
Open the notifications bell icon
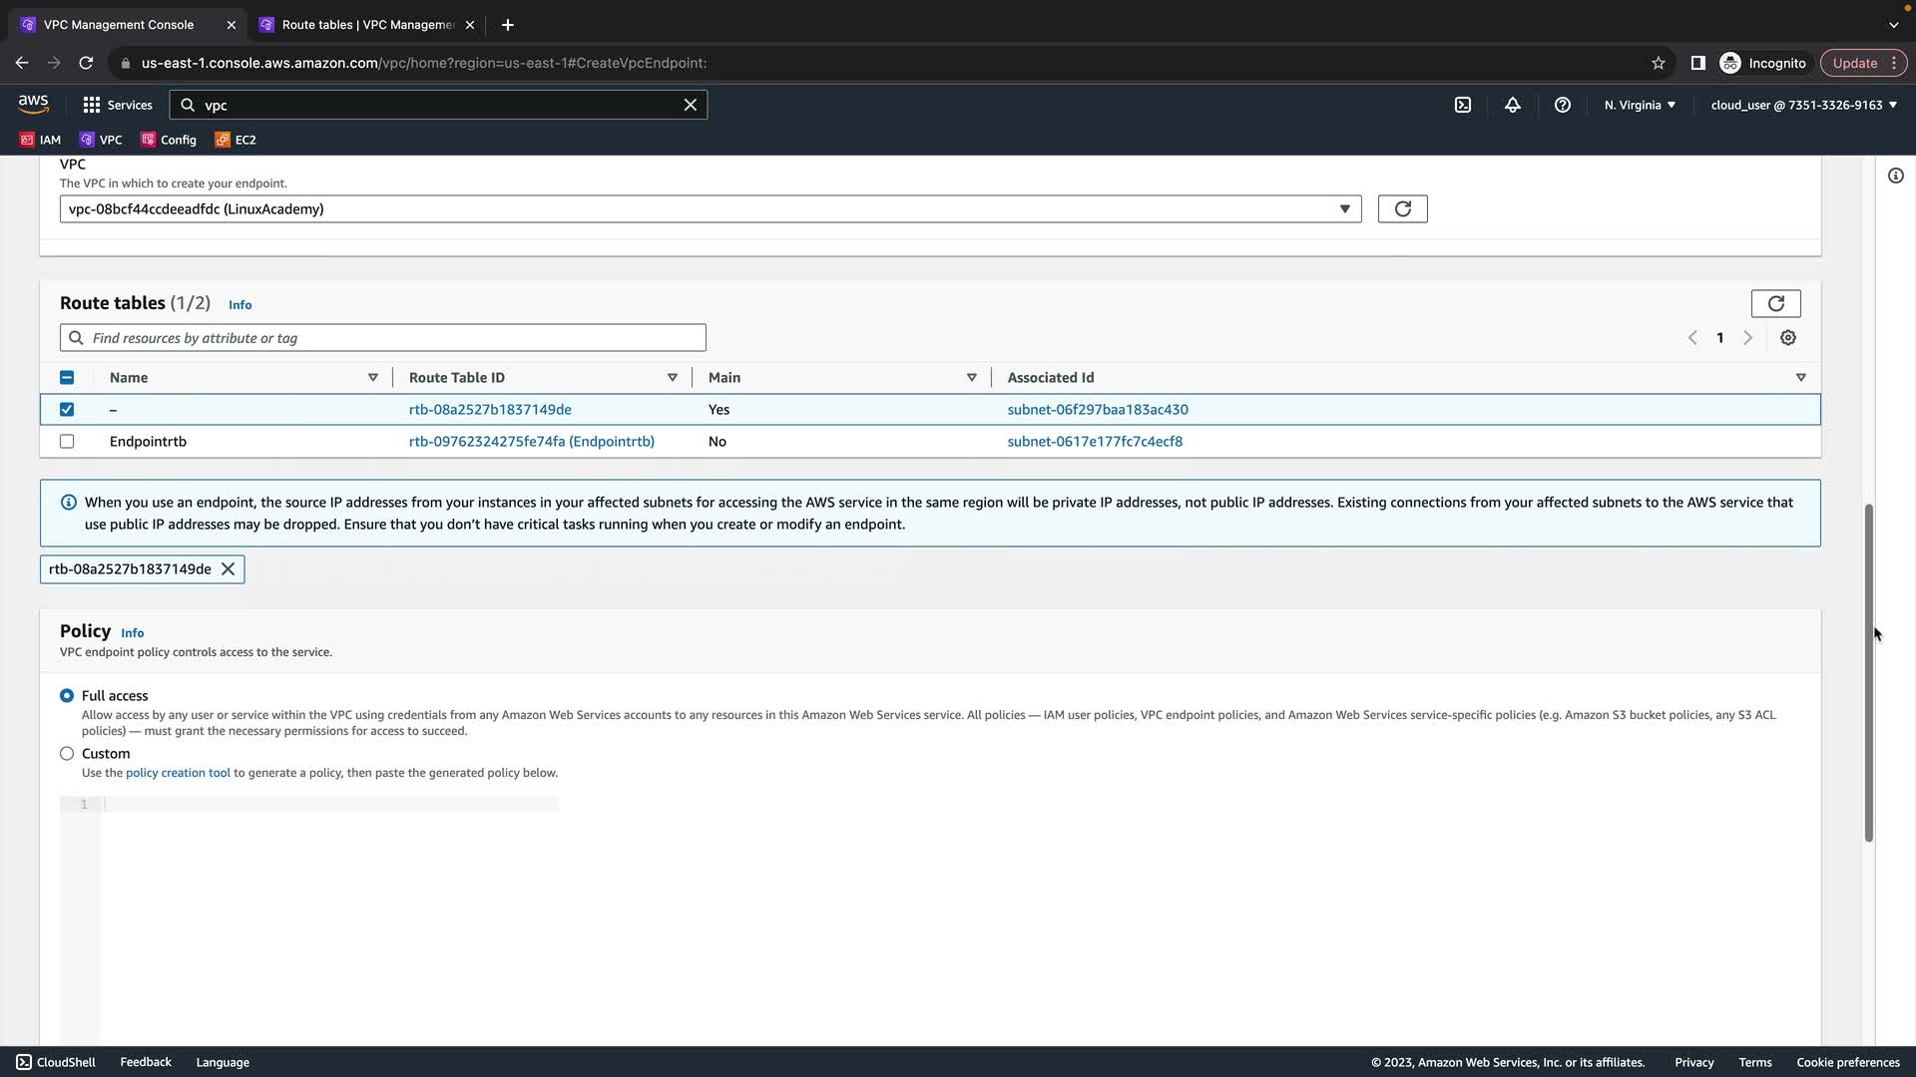[1513, 105]
